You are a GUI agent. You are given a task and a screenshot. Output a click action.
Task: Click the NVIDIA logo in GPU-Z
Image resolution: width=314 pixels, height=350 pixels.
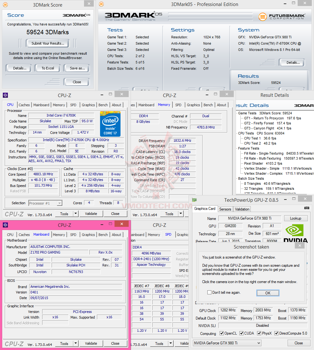tap(295, 233)
